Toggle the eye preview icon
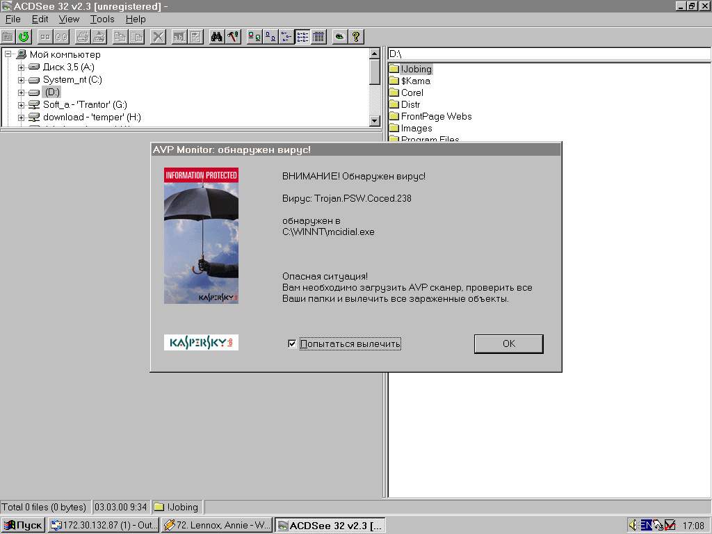The width and height of the screenshot is (712, 534). (339, 37)
